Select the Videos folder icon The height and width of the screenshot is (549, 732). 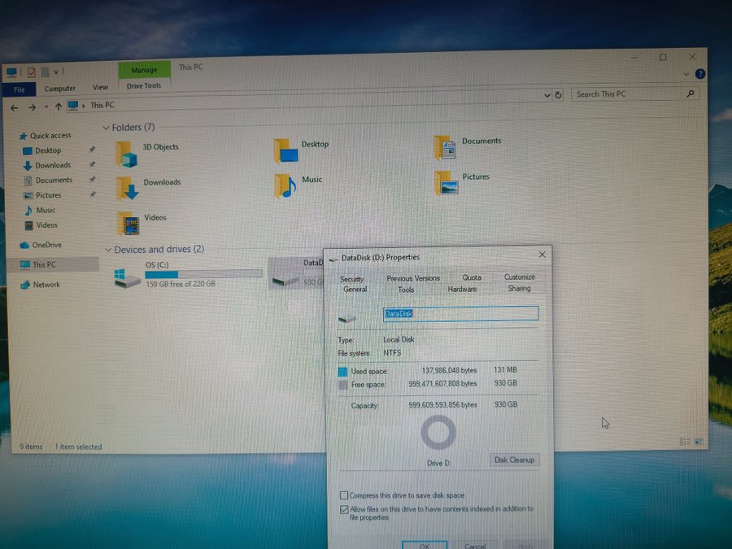coord(127,223)
